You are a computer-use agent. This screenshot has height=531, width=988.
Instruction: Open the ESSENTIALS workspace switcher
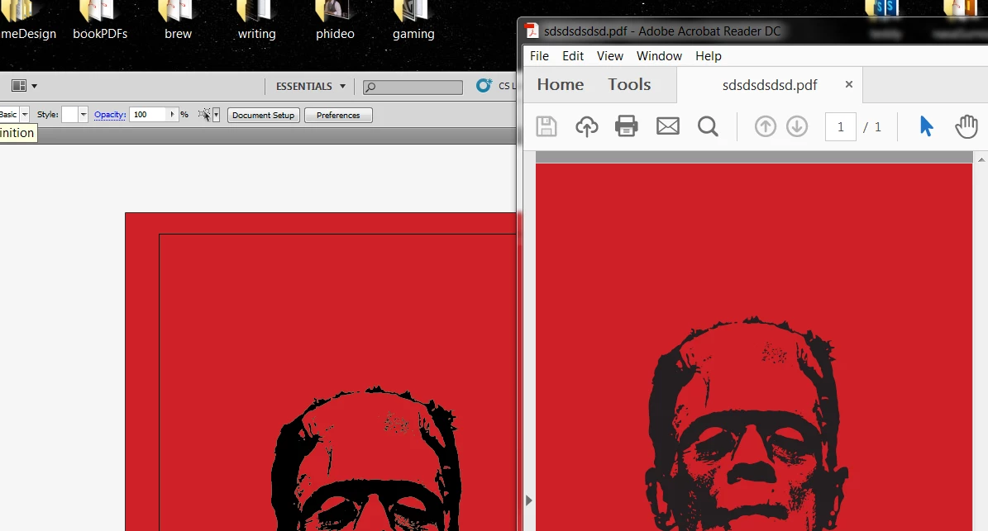pyautogui.click(x=311, y=86)
